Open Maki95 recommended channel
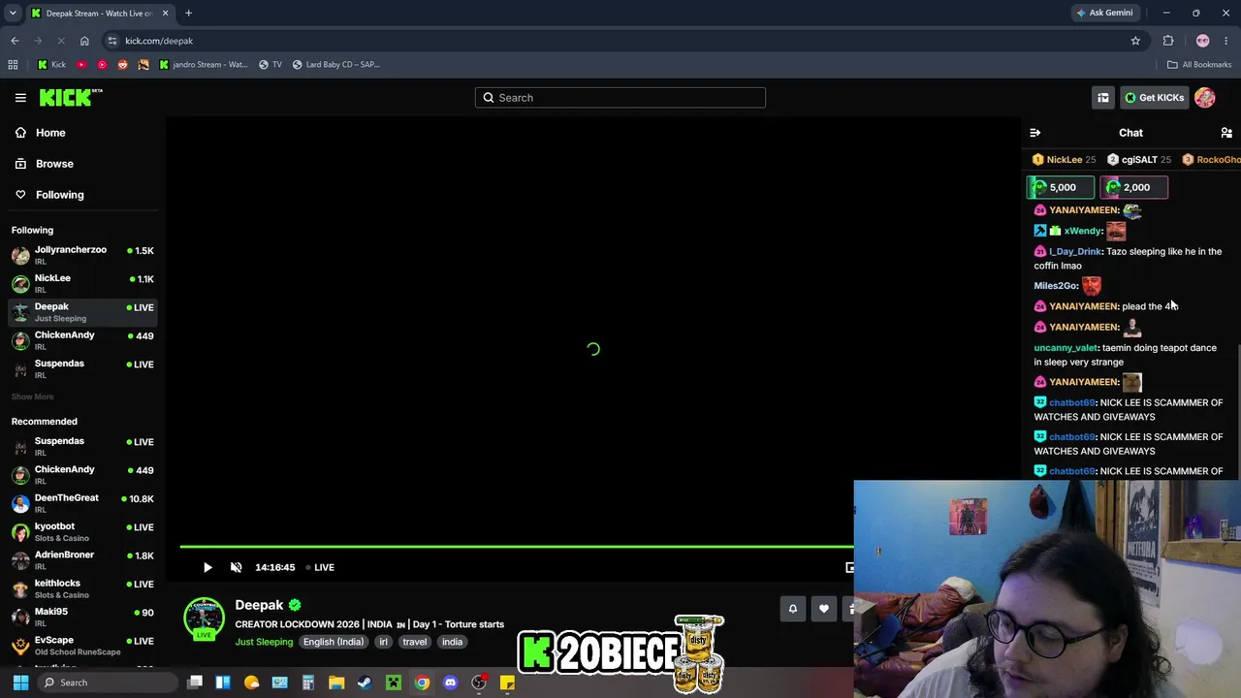1241x698 pixels. coord(82,617)
